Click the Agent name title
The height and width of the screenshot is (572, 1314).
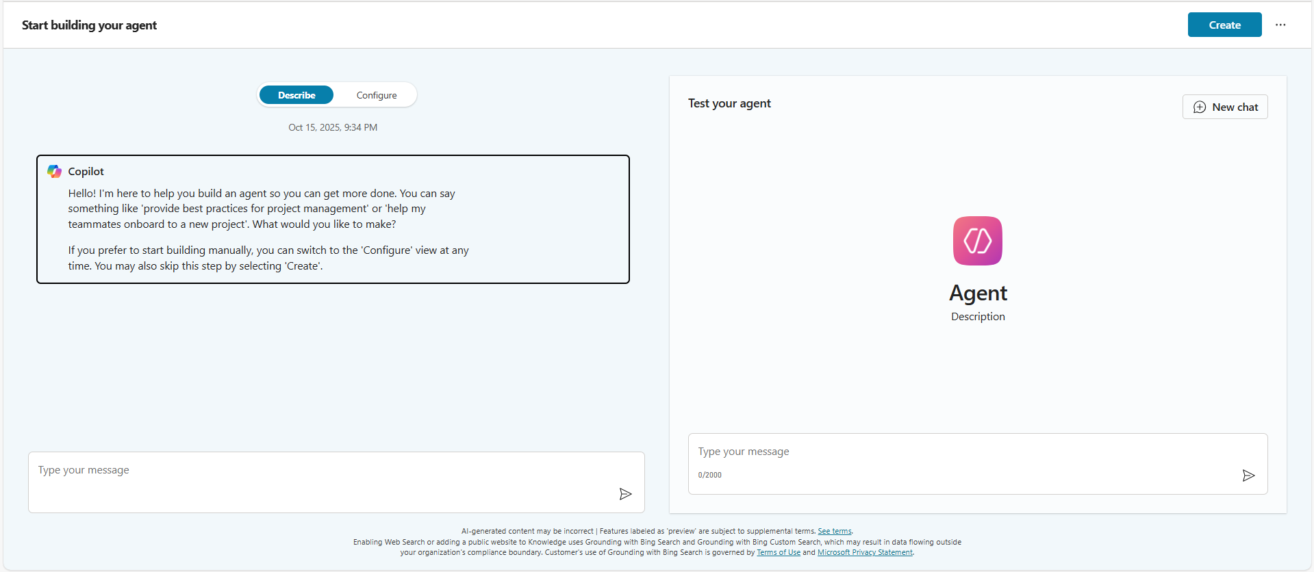pos(977,293)
